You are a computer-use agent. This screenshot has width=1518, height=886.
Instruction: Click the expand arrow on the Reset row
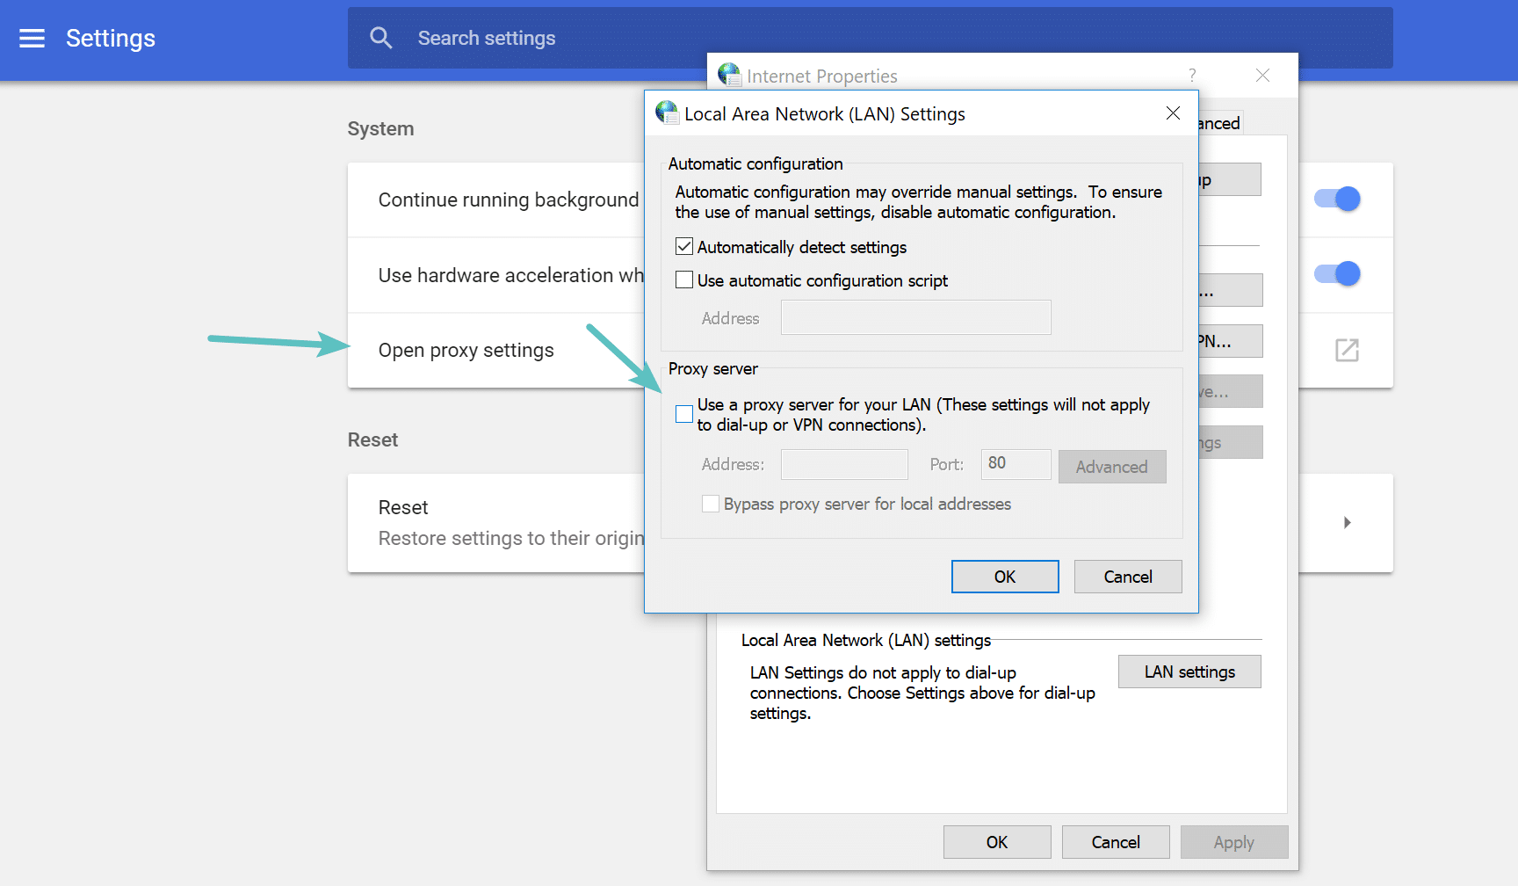click(x=1347, y=522)
